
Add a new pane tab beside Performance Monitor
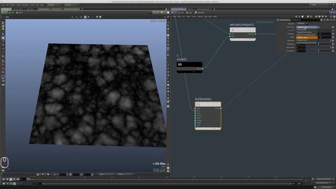[x=214, y=9]
